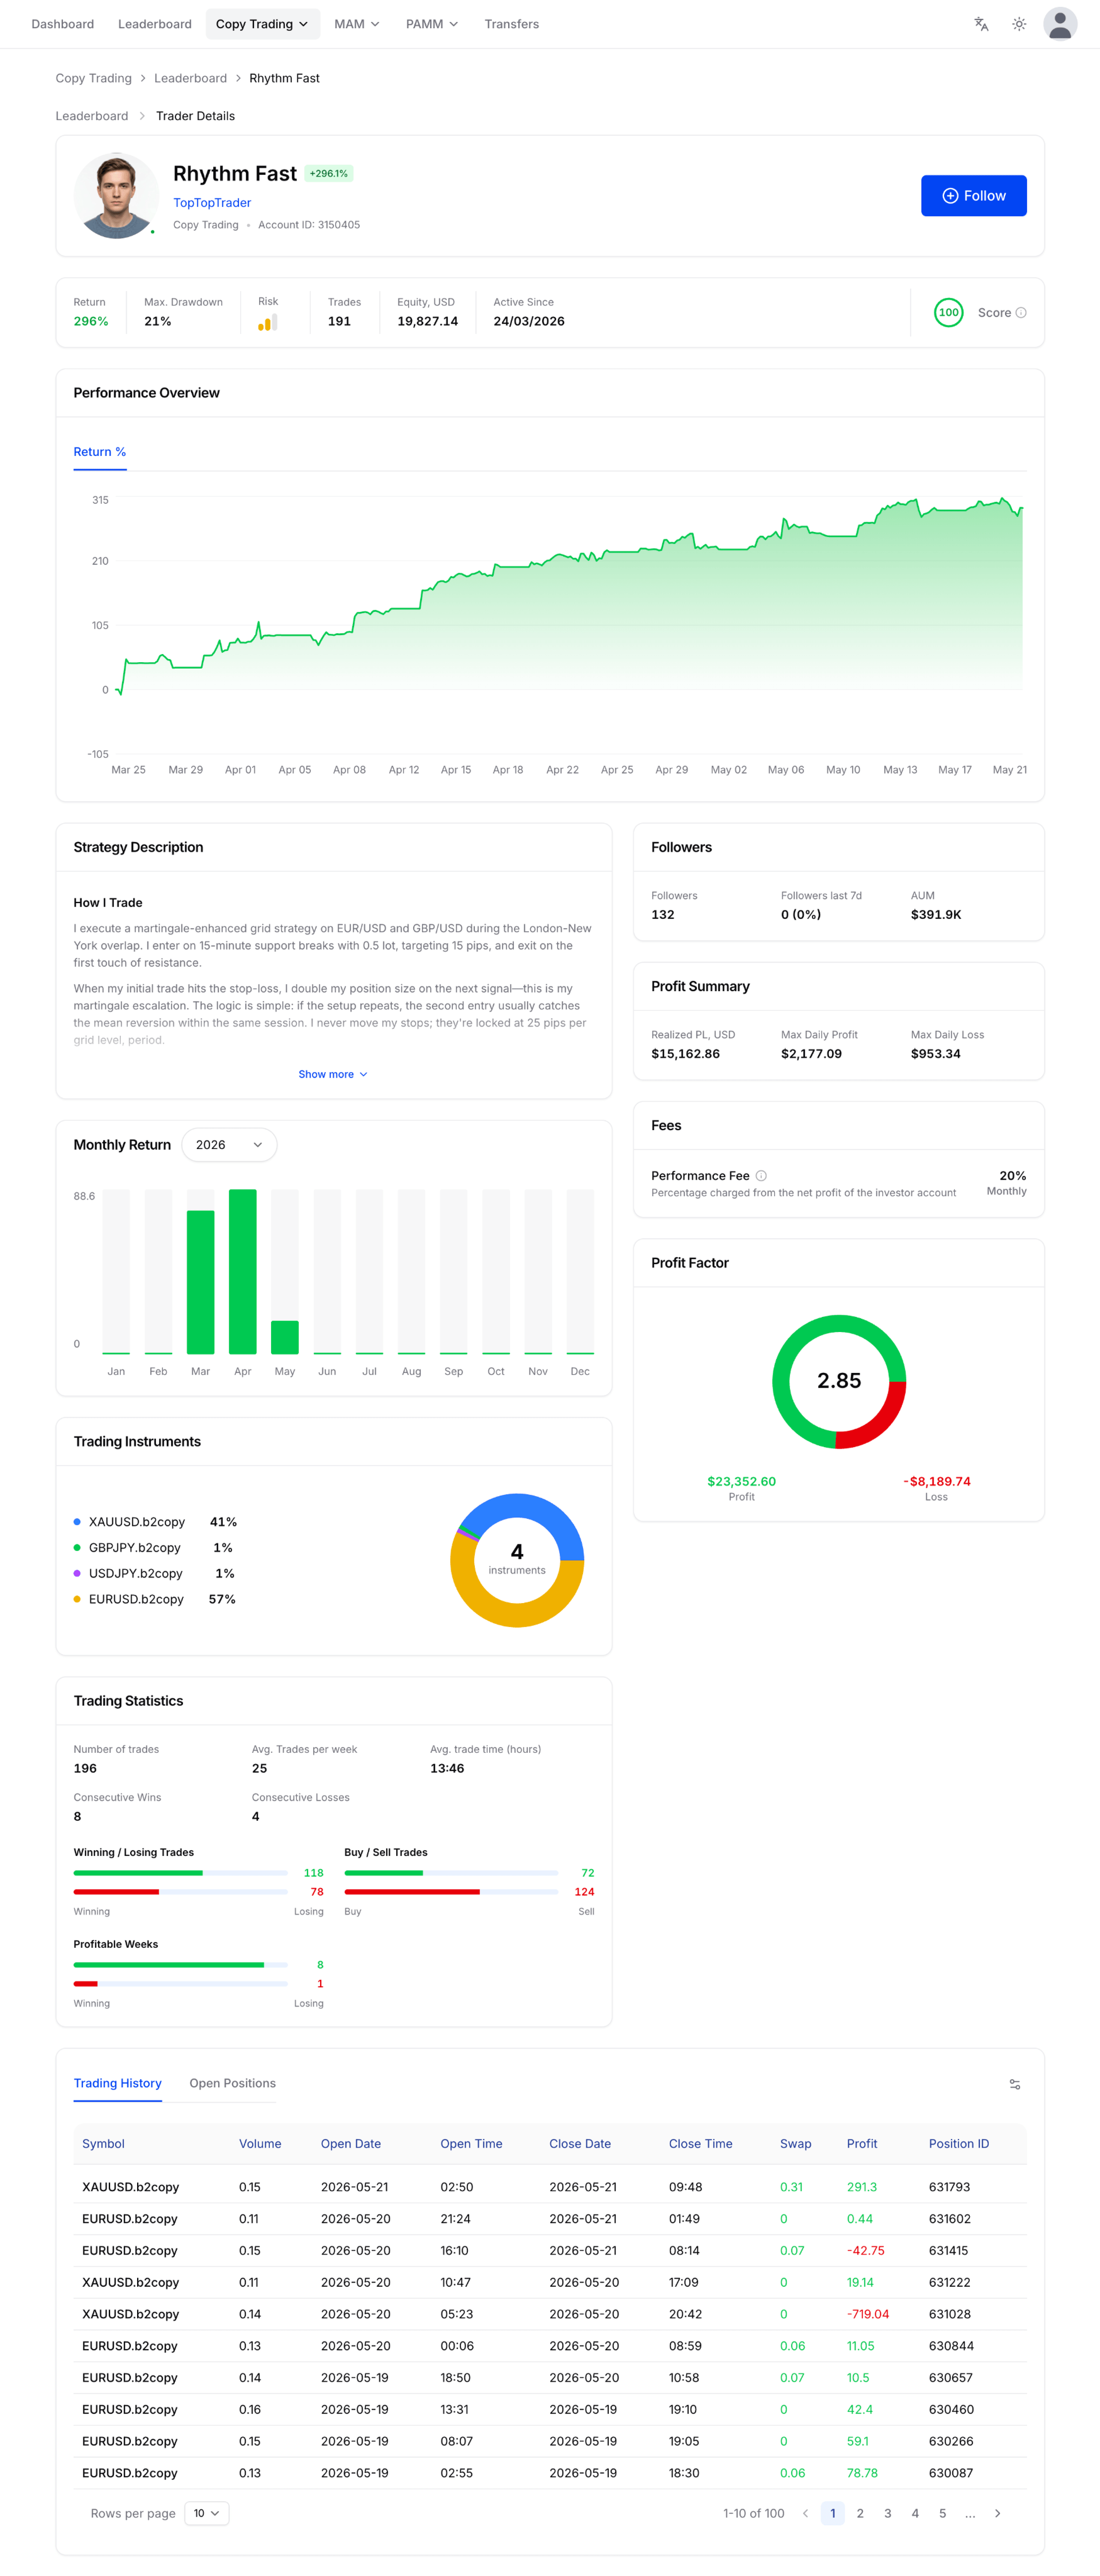
Task: Open the Rows per page dropdown
Action: tap(207, 2513)
